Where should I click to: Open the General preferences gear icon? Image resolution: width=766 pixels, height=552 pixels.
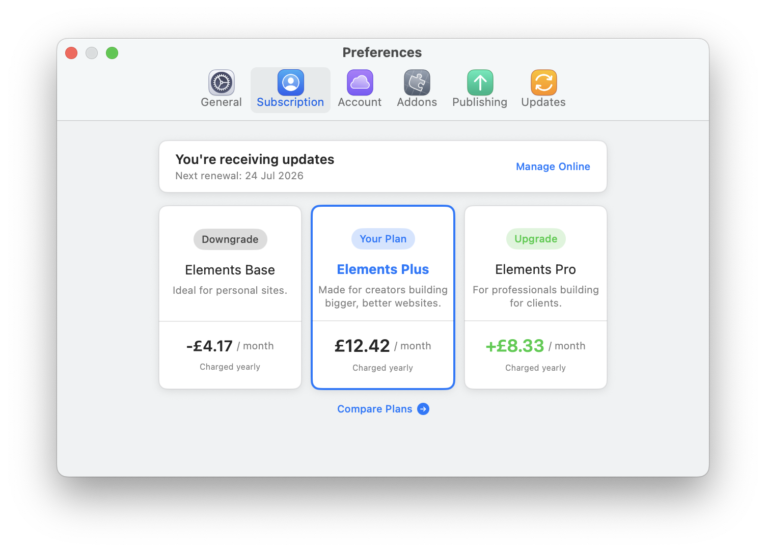tap(221, 83)
